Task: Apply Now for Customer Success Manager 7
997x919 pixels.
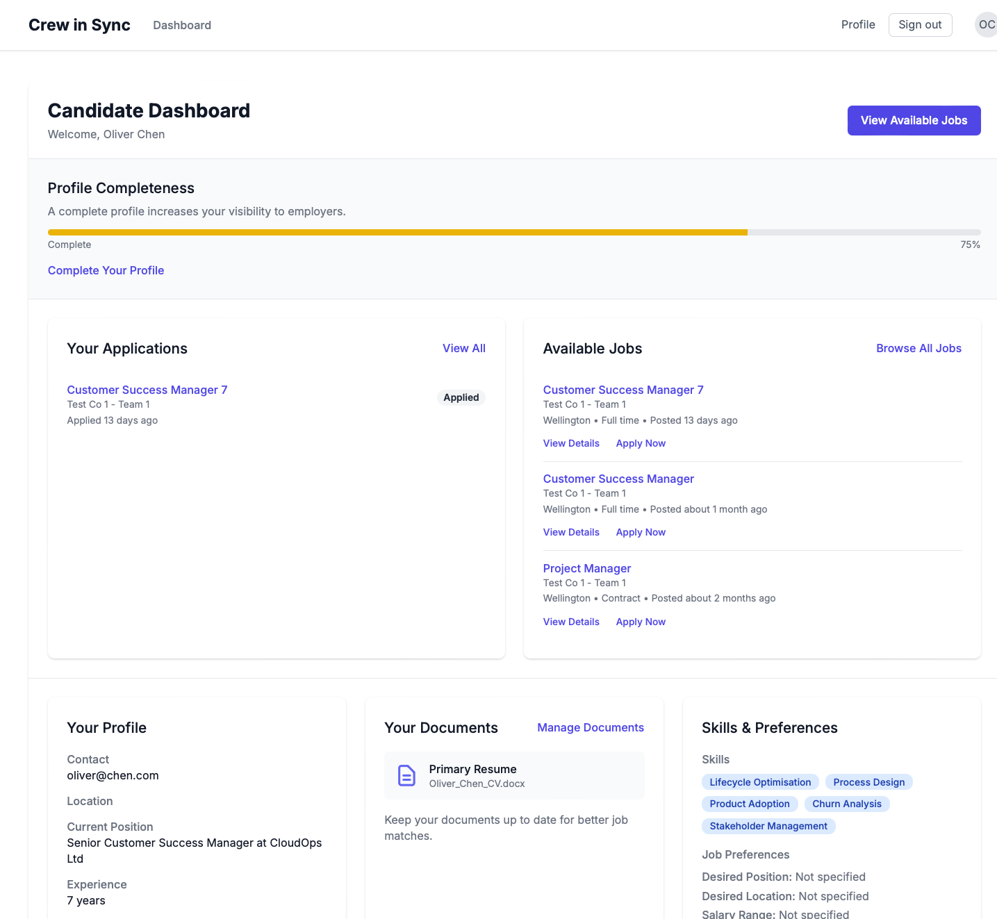Action: click(x=640, y=443)
